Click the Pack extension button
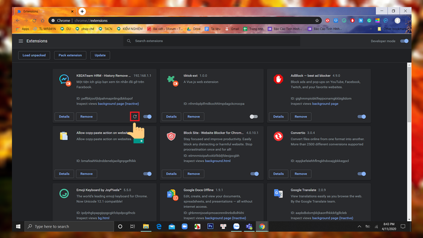 point(70,55)
